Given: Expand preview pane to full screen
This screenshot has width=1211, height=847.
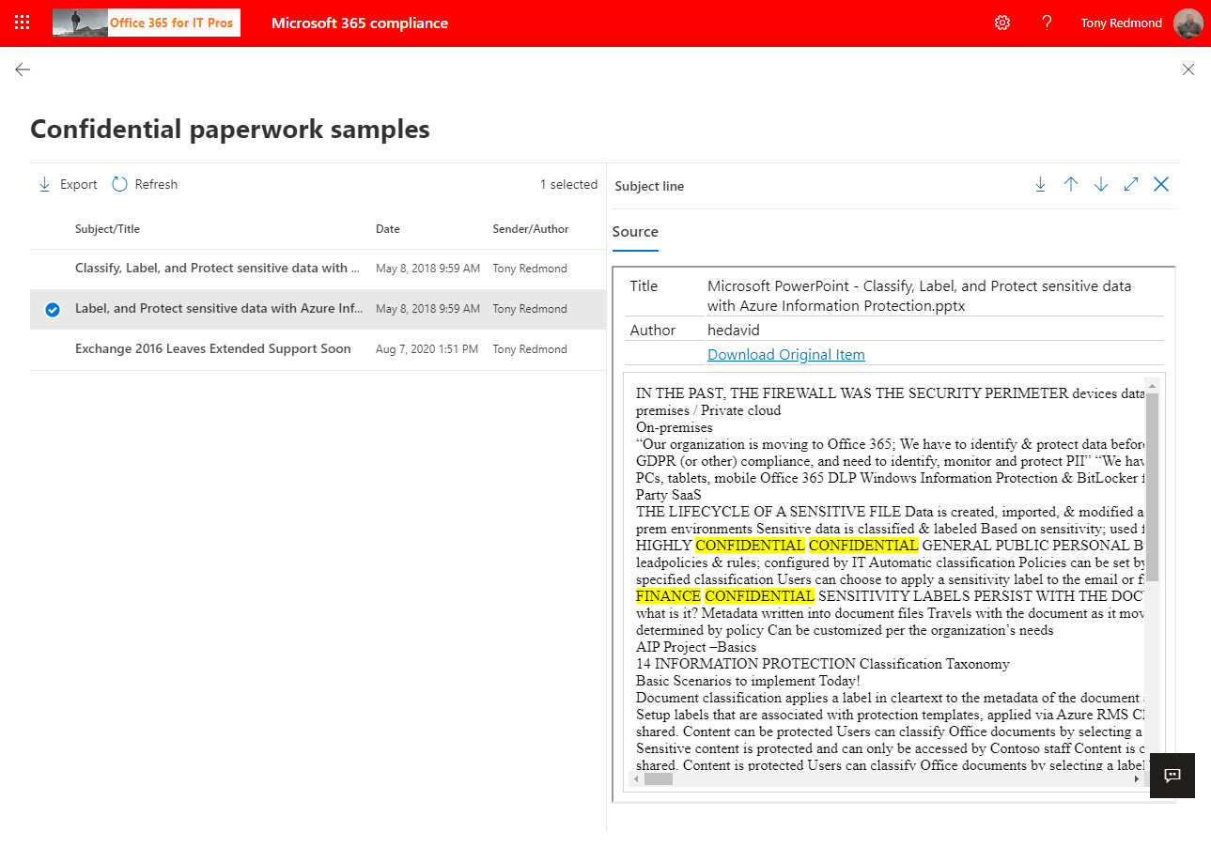Looking at the screenshot, I should point(1131,185).
